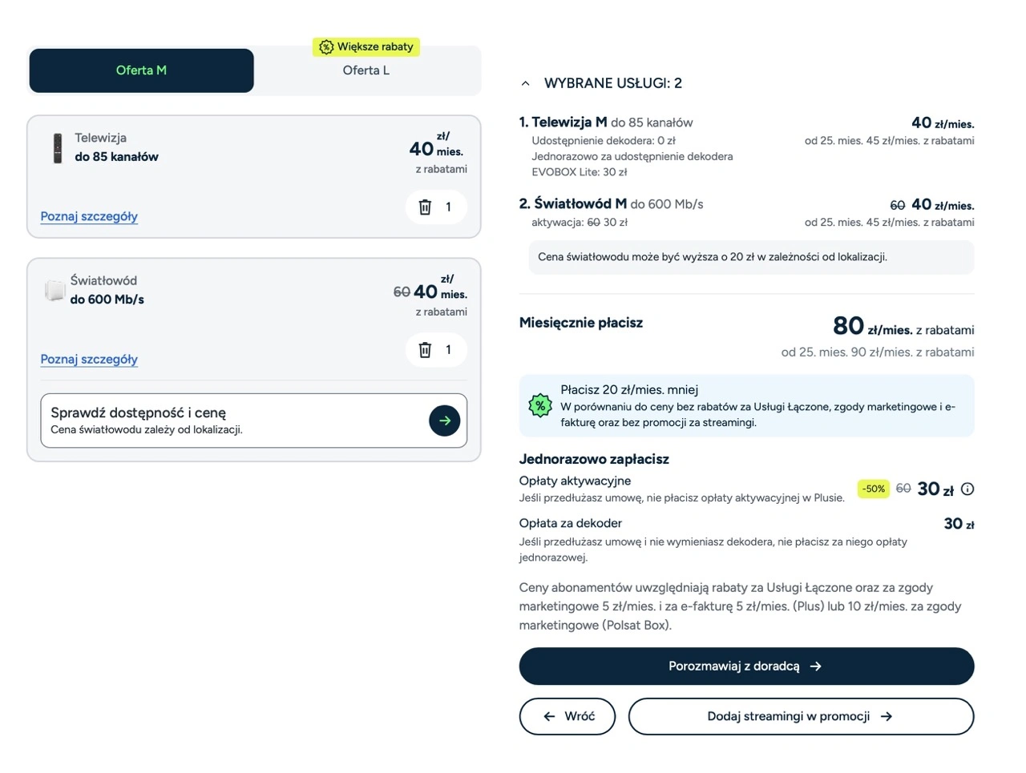Screen dimensions: 1026x773
Task: Switch to the Oferta L tab
Action: [366, 71]
